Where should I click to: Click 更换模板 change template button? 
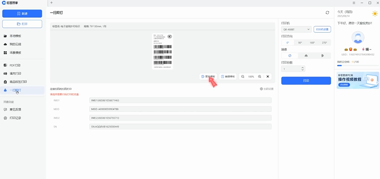[208, 76]
